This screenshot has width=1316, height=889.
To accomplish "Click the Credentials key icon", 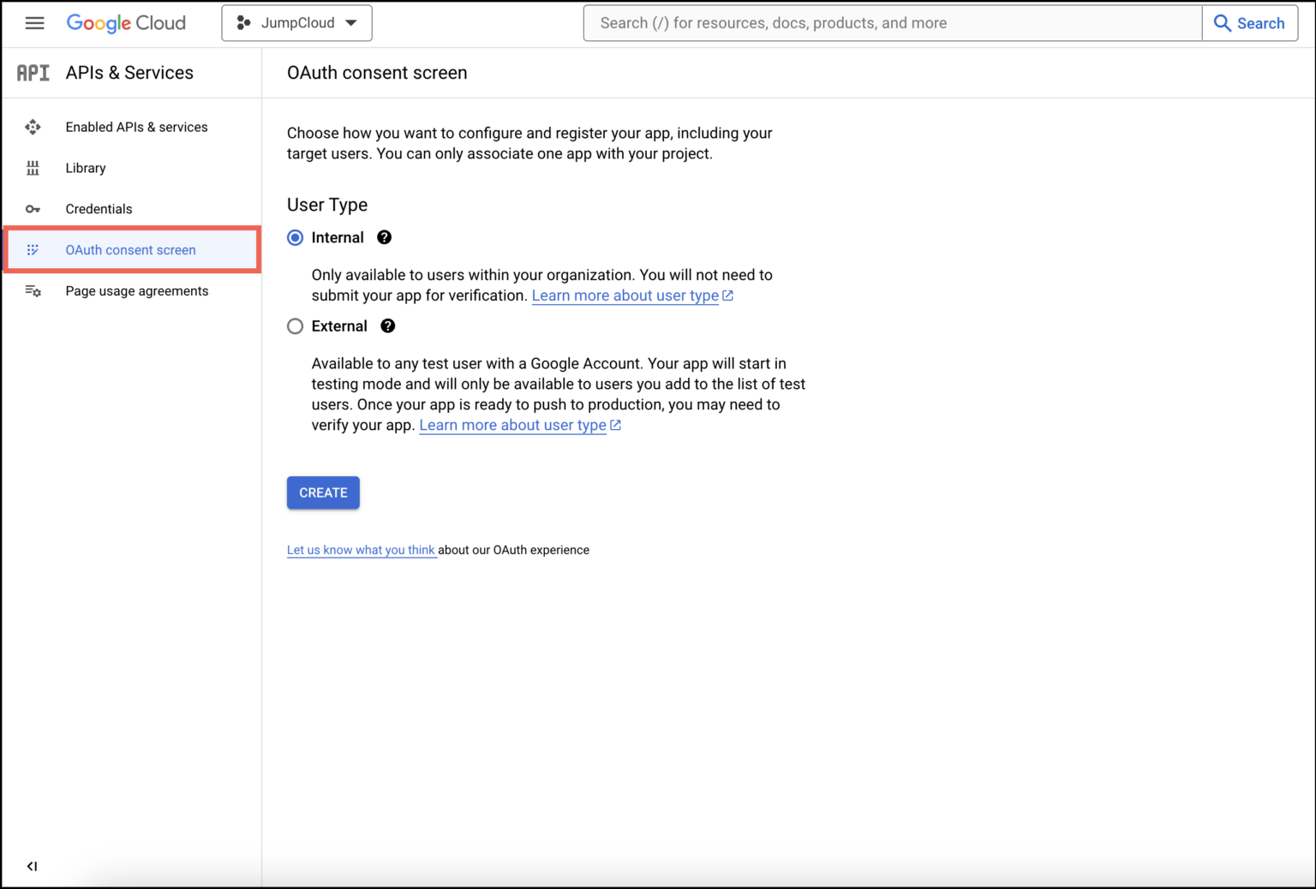I will coord(33,208).
